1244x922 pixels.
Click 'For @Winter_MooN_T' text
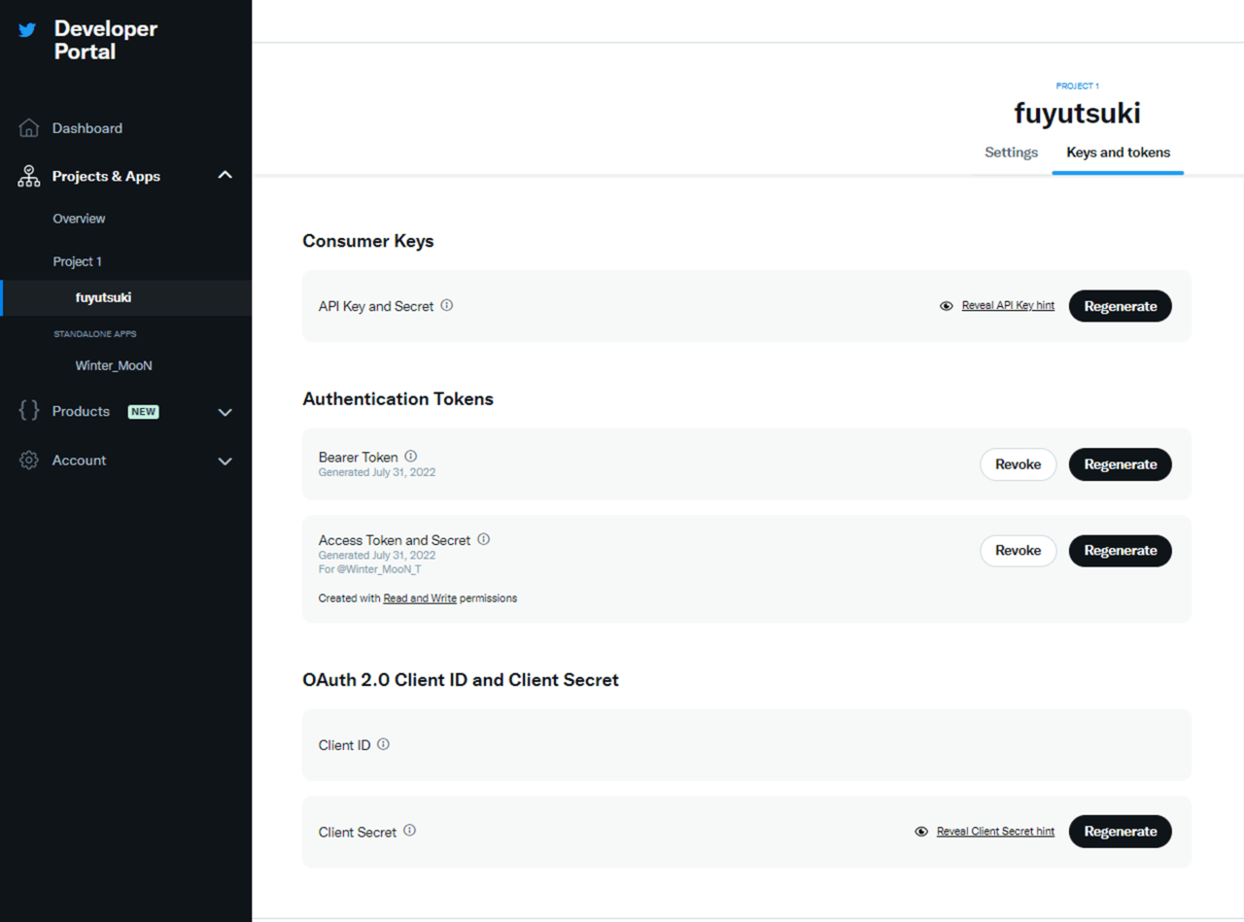coord(370,569)
